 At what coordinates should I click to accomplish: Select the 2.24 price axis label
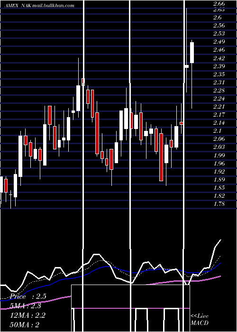click(219, 99)
